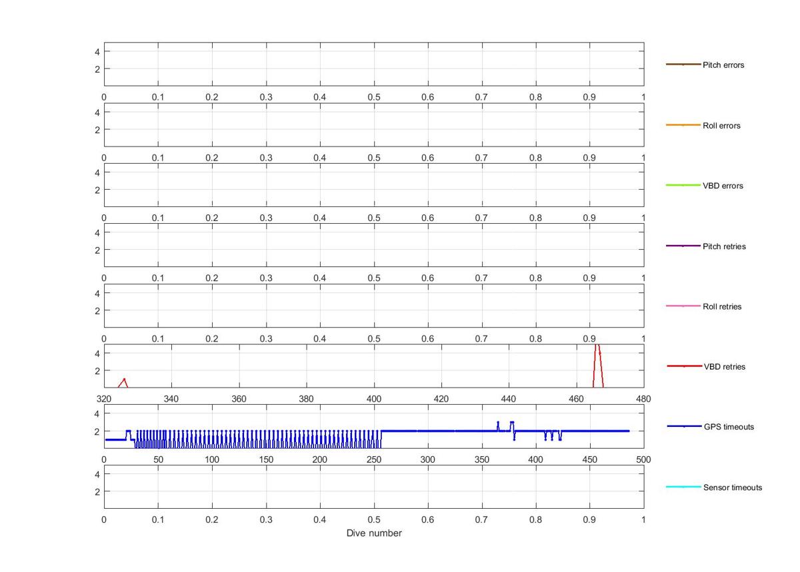Select the purple line sample beside Pitch retries

pos(683,246)
